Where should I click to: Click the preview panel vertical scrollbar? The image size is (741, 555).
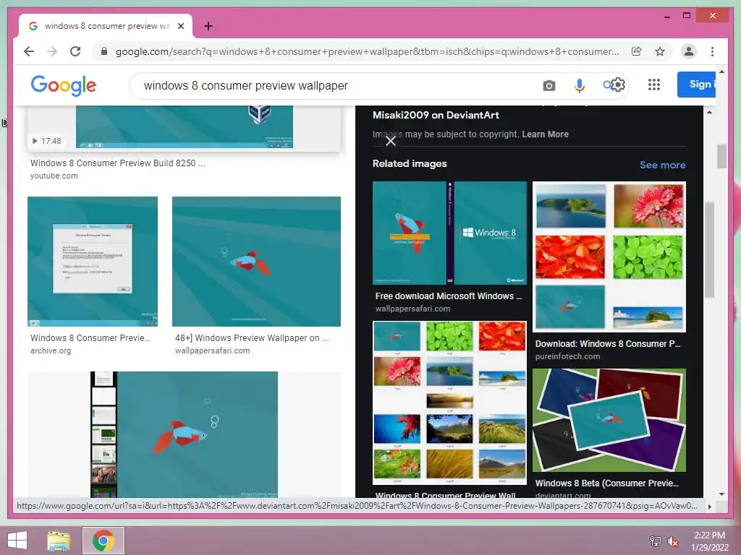pos(709,250)
